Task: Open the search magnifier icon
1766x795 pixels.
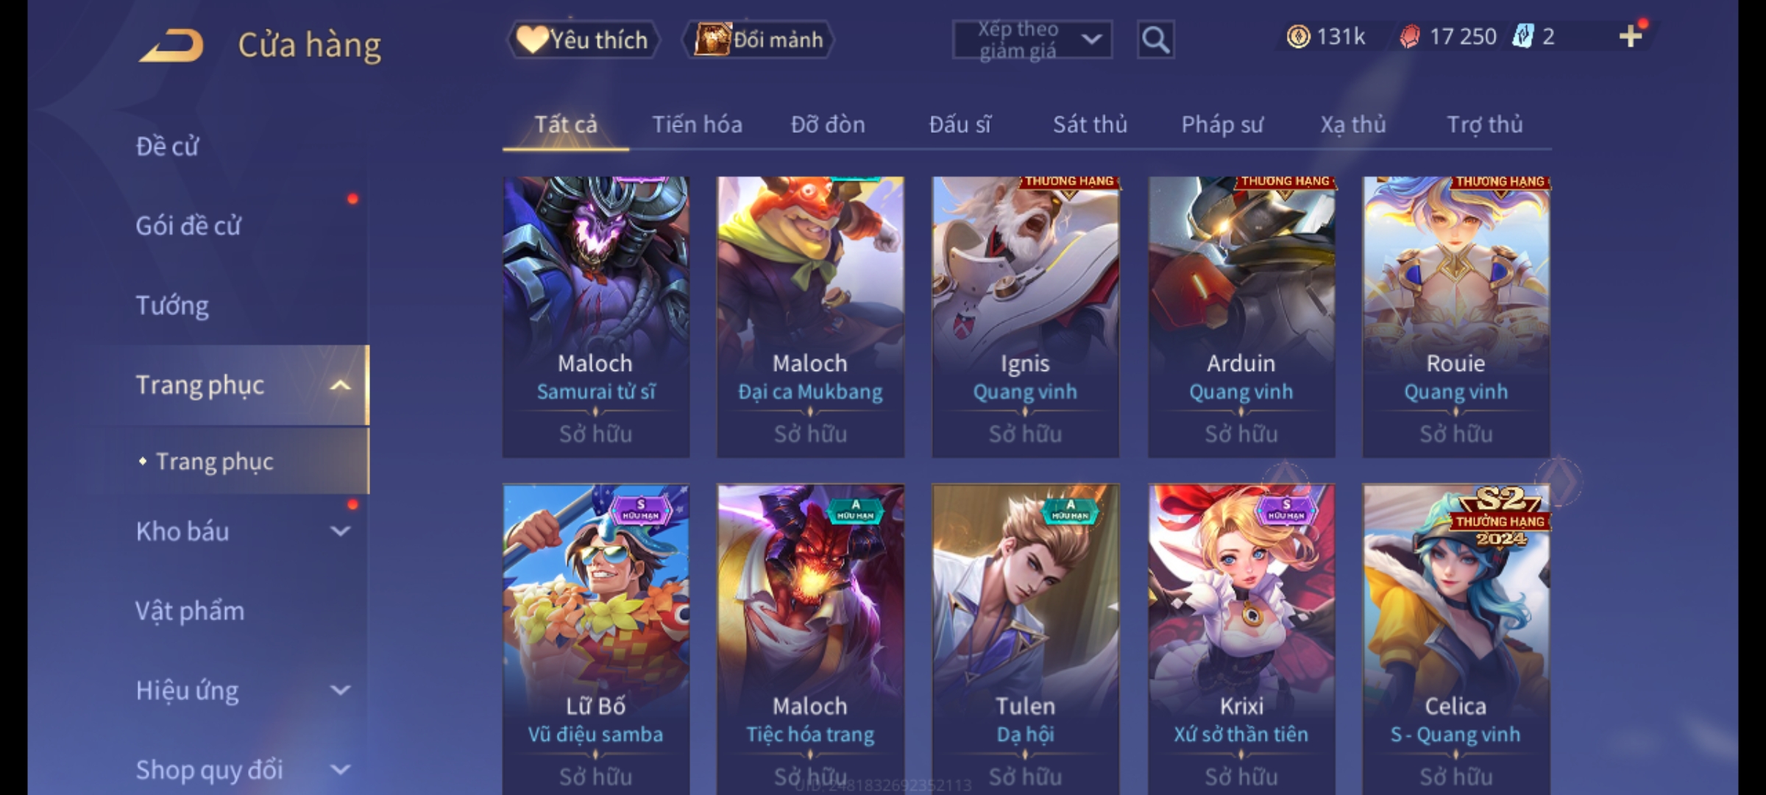Action: point(1155,40)
